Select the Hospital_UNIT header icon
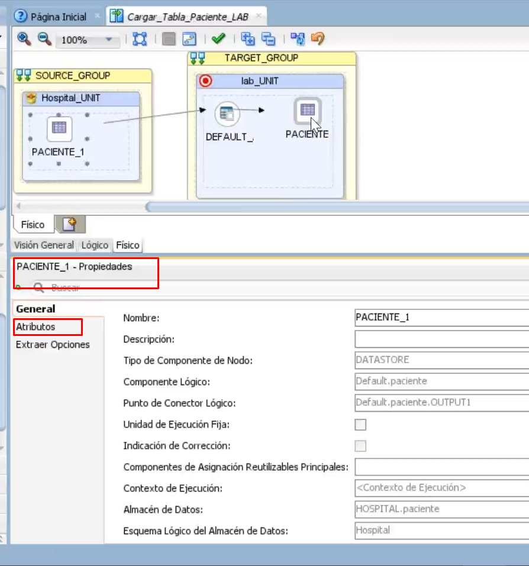Viewport: 529px width, 566px height. pos(31,98)
